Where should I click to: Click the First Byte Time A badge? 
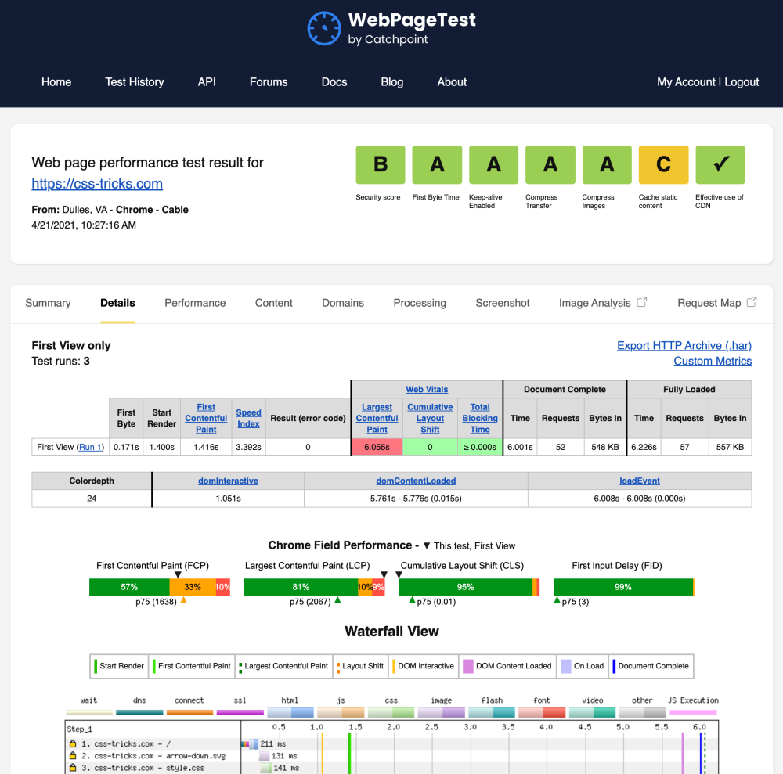437,164
